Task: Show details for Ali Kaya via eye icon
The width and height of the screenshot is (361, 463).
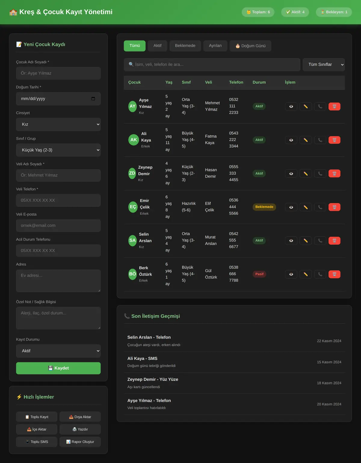Action: [291, 140]
